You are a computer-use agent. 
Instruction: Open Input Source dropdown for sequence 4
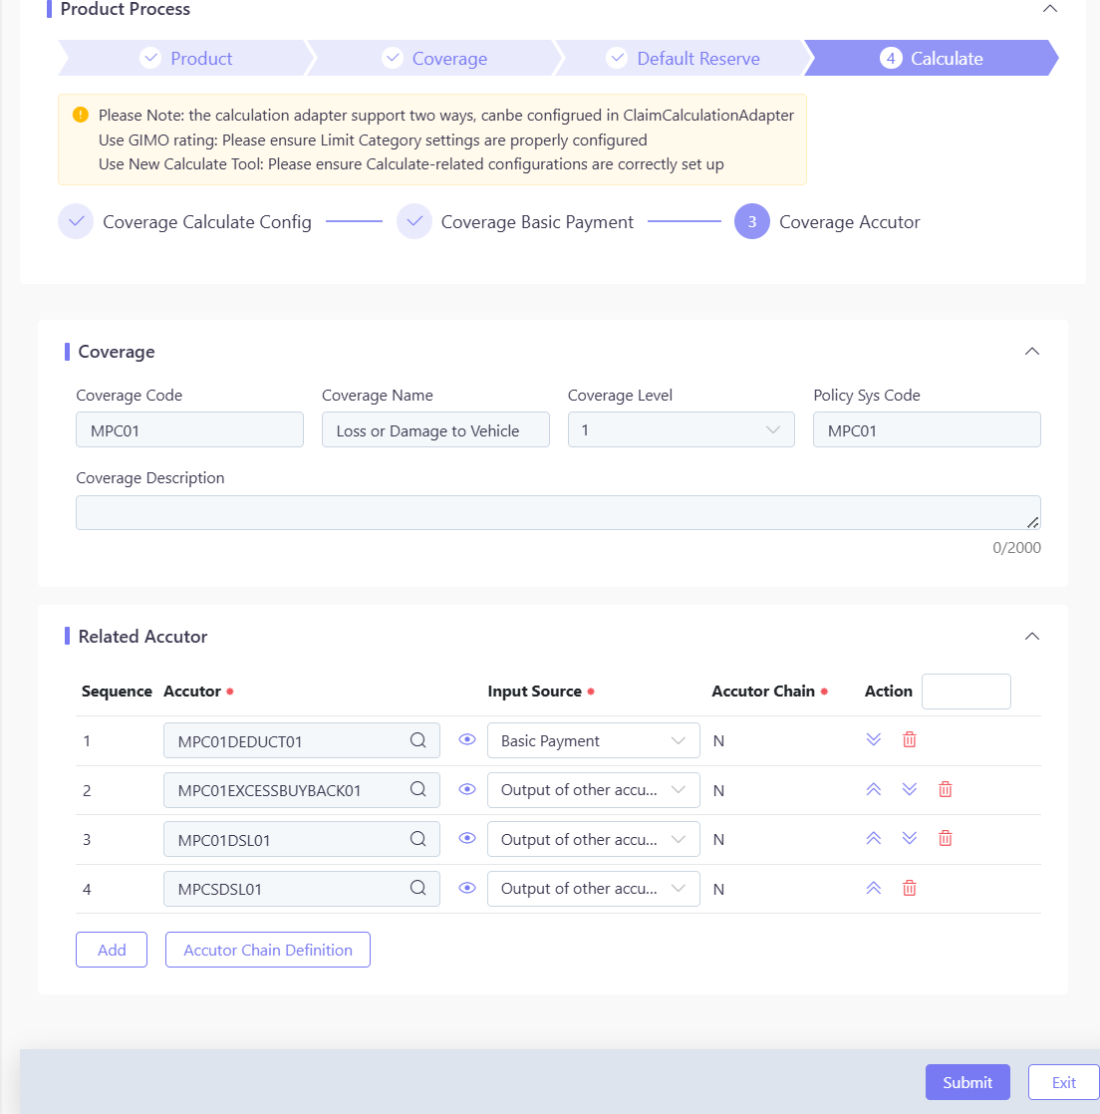coord(594,889)
